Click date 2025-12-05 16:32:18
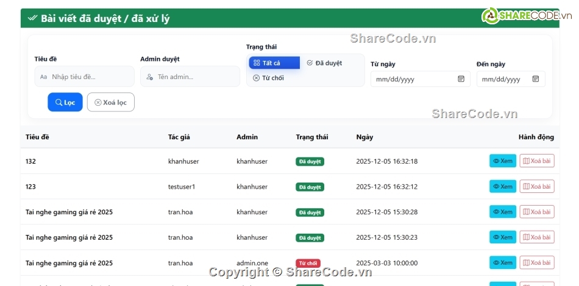Screen dimensions: 579x286 [386, 161]
